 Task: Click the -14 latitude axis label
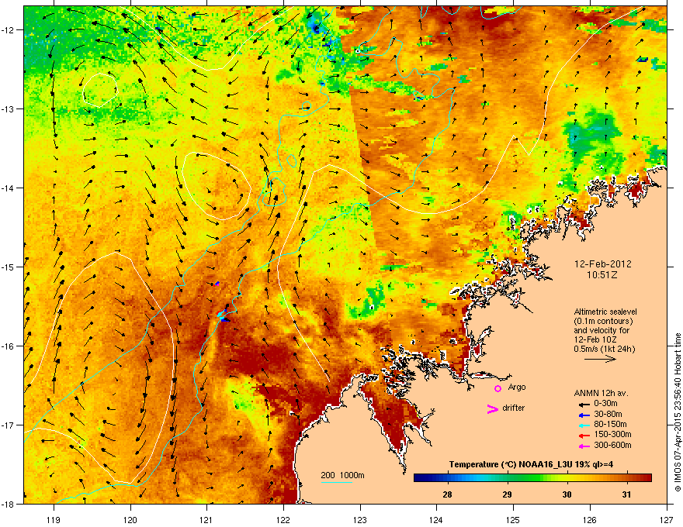pyautogui.click(x=8, y=188)
